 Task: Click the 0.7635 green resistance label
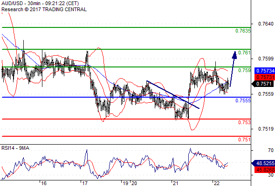[243, 31]
